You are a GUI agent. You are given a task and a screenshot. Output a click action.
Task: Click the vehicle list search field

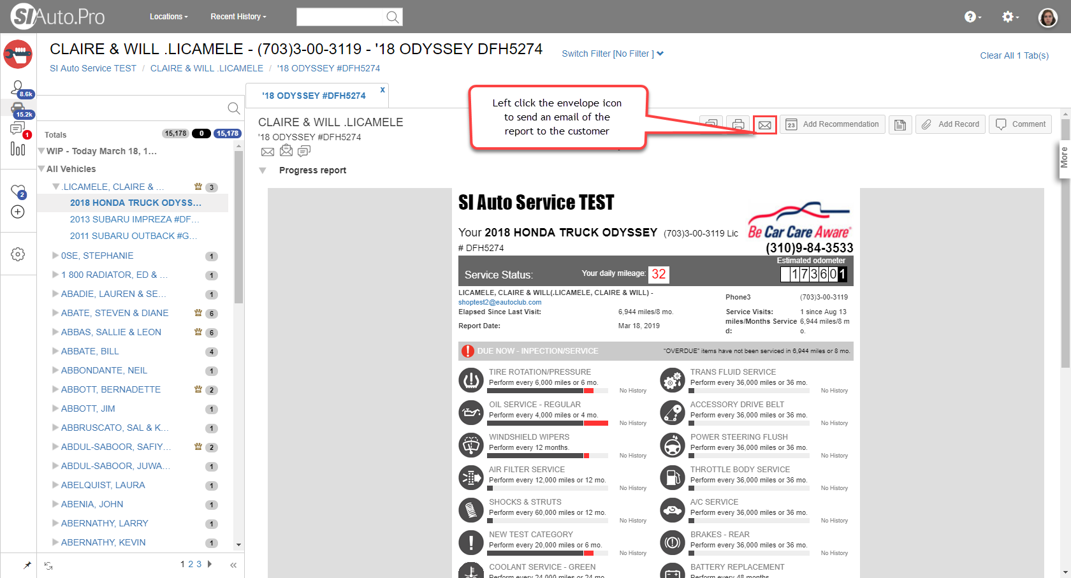pyautogui.click(x=132, y=108)
